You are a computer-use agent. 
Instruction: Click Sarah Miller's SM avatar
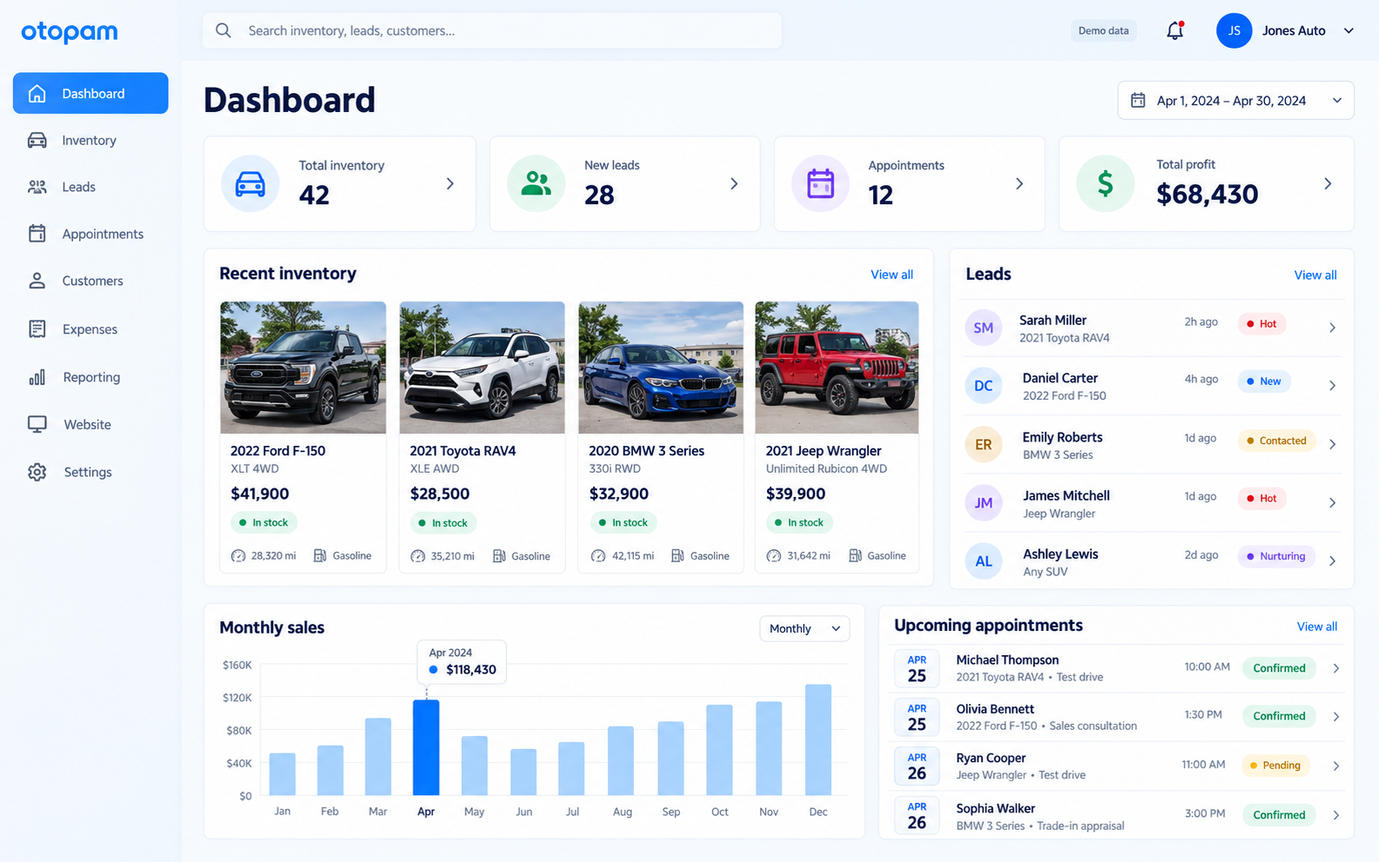pos(983,328)
